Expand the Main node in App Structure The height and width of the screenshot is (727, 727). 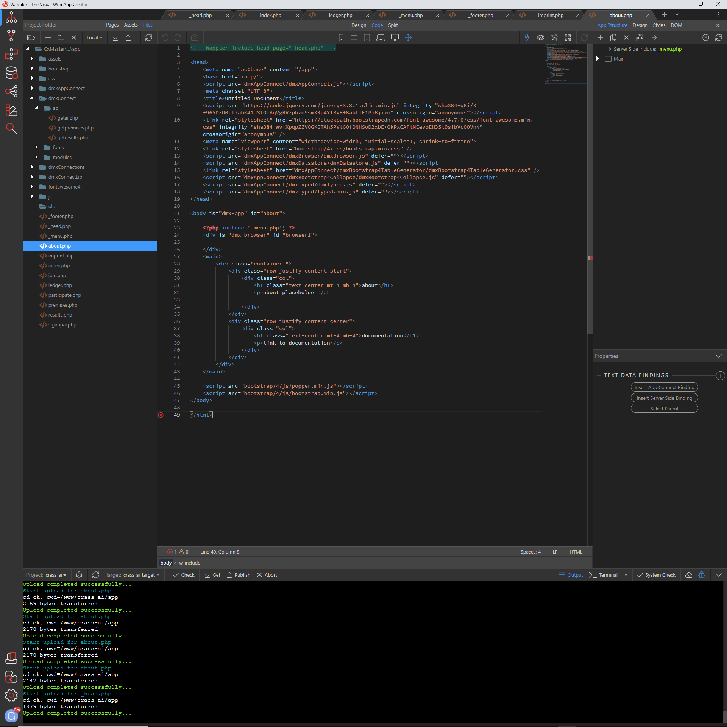coord(598,59)
